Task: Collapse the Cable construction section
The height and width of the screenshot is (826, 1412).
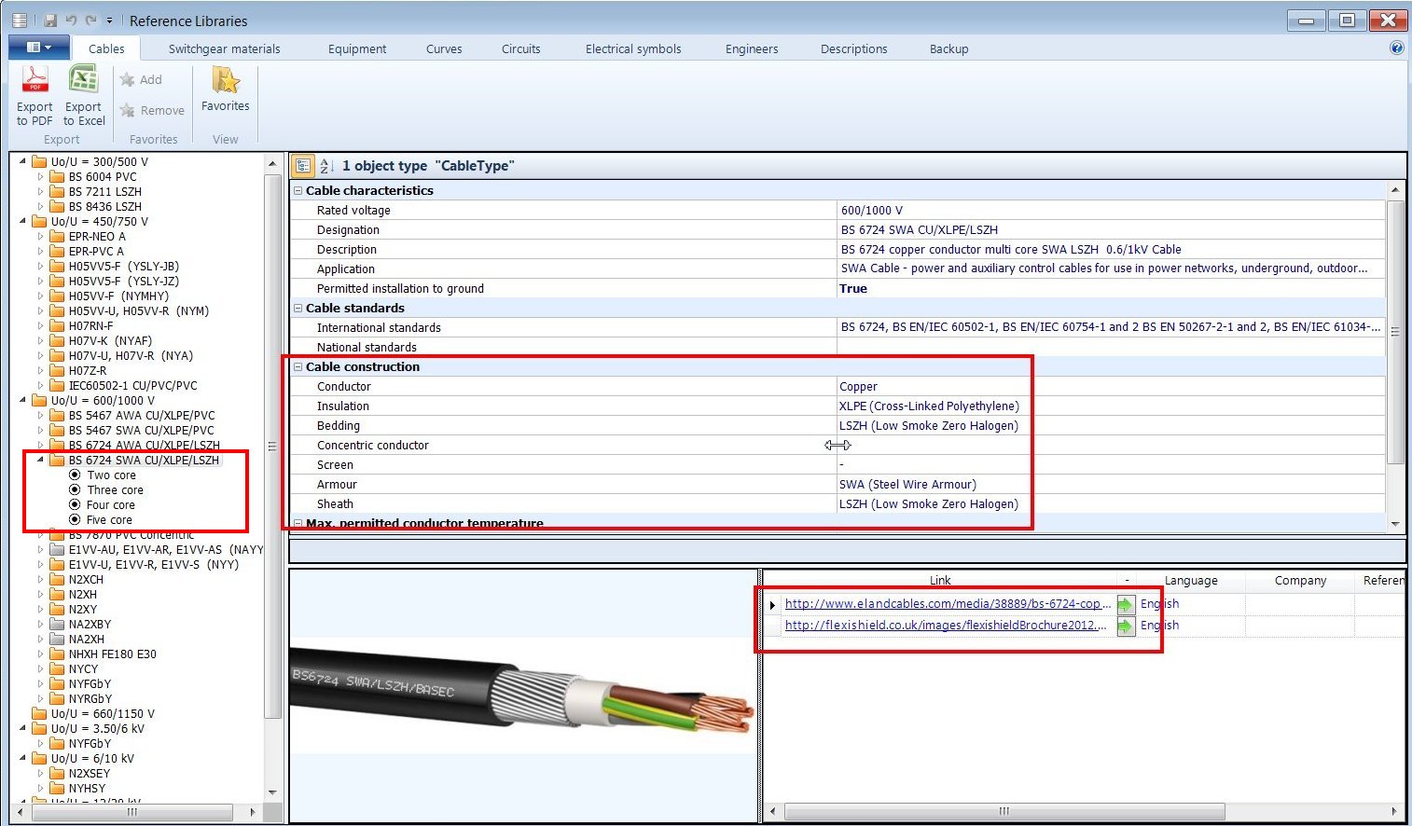Action: pos(297,366)
